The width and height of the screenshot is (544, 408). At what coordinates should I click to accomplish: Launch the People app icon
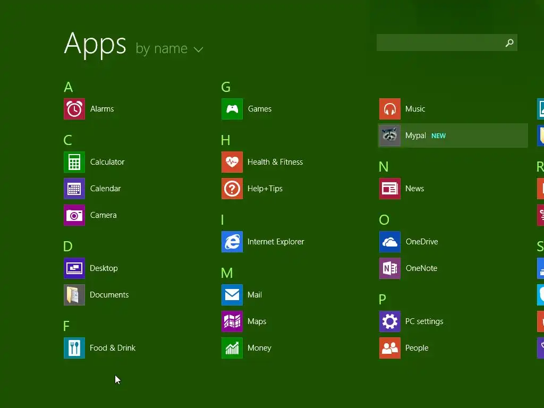click(390, 348)
